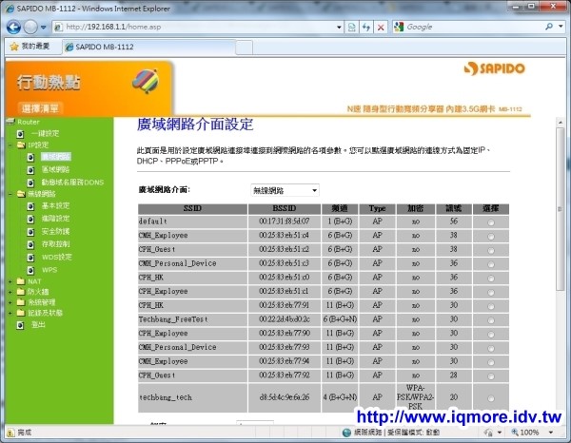The height and width of the screenshot is (443, 571).
Task: Open the search provider dropdown arrow
Action: (x=561, y=27)
